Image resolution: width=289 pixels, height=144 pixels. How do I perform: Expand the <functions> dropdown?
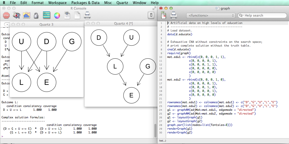coord(211,16)
